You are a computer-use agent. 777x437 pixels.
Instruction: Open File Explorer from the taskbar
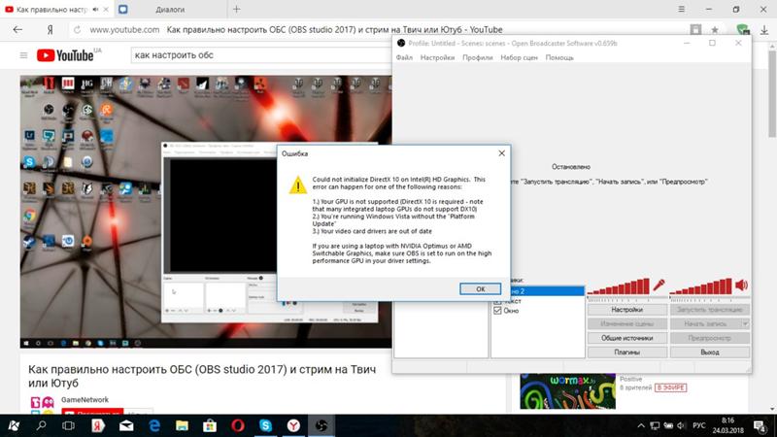point(182,425)
